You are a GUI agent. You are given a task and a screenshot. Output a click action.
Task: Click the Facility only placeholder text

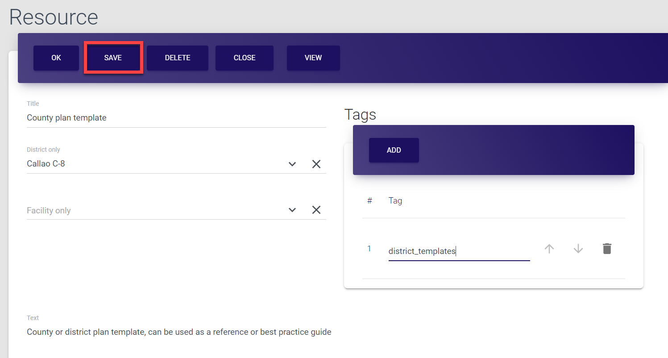[49, 211]
